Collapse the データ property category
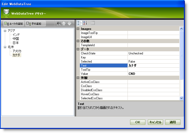 coord(78,49)
